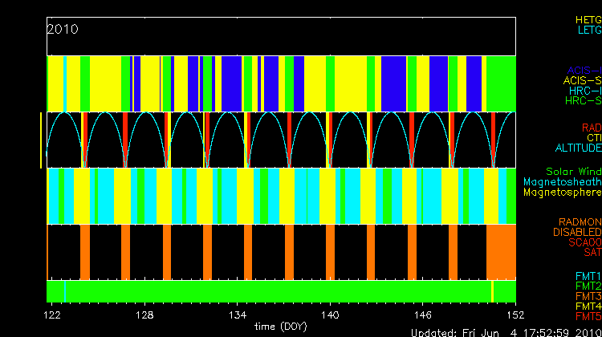Select the RADMON legend label
602x337 pixels.
click(580, 221)
